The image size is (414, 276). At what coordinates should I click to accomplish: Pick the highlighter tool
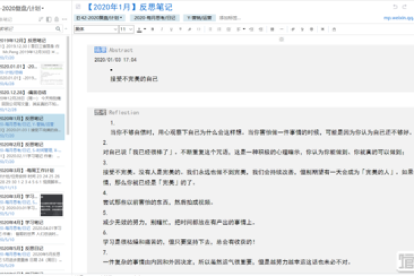190,29
